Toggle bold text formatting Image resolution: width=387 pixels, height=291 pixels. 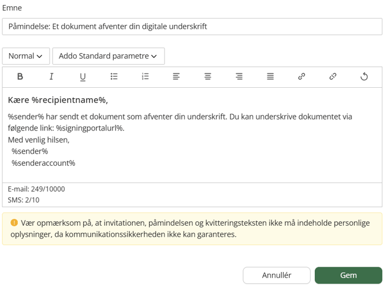click(20, 77)
